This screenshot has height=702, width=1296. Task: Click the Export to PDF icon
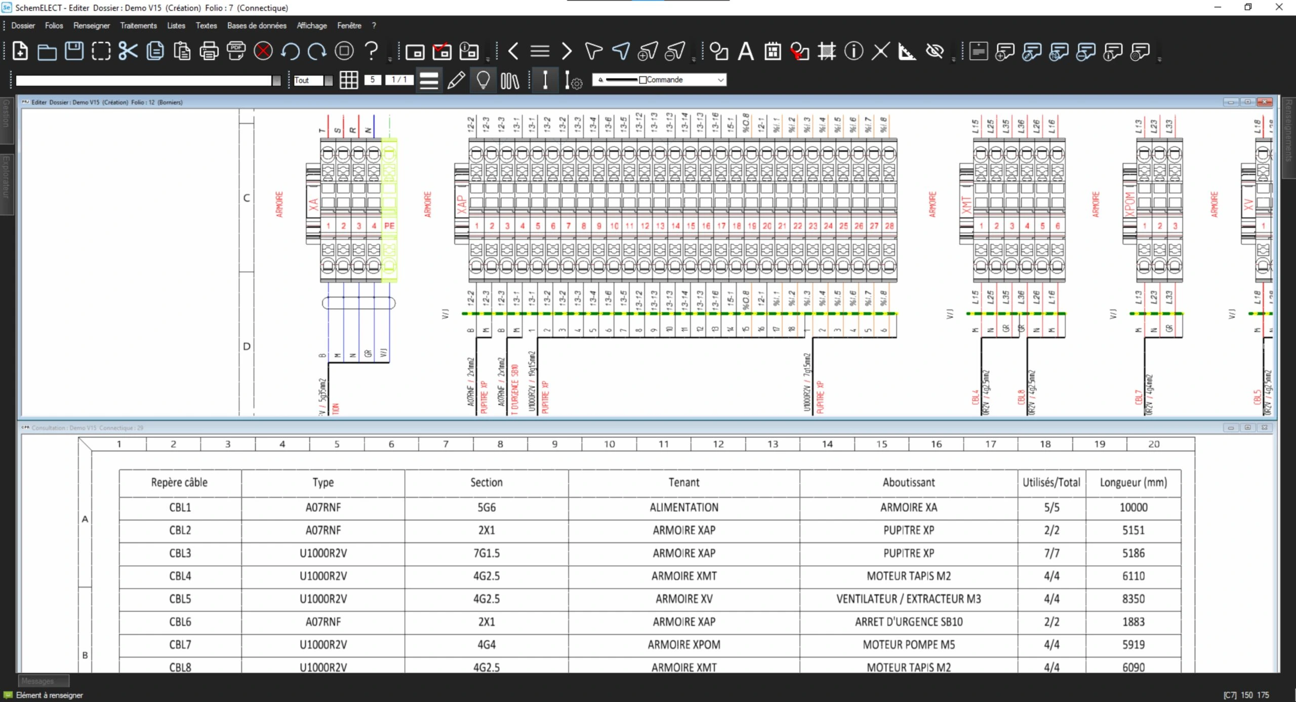pos(236,51)
